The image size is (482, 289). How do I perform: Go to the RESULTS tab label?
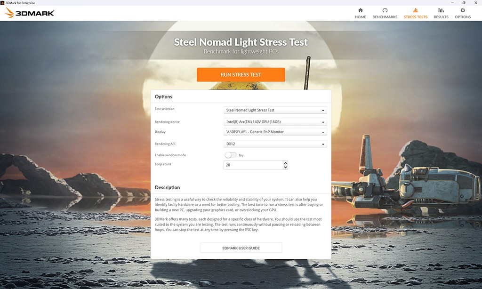coord(441,17)
